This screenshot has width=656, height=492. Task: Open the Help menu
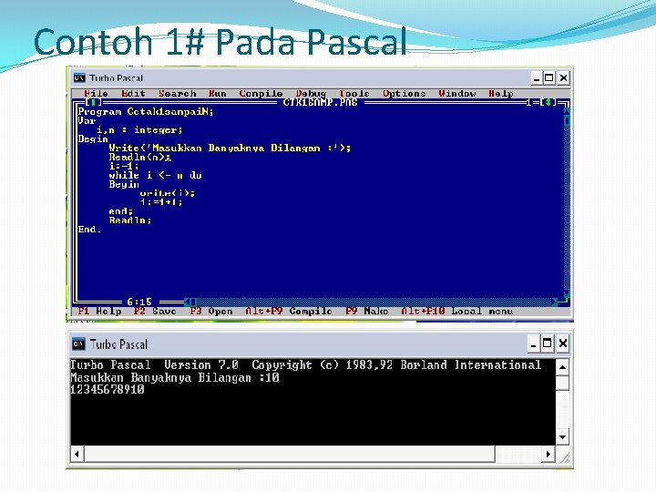[501, 93]
